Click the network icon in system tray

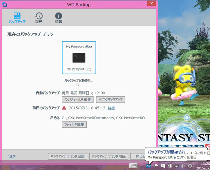click(x=176, y=166)
